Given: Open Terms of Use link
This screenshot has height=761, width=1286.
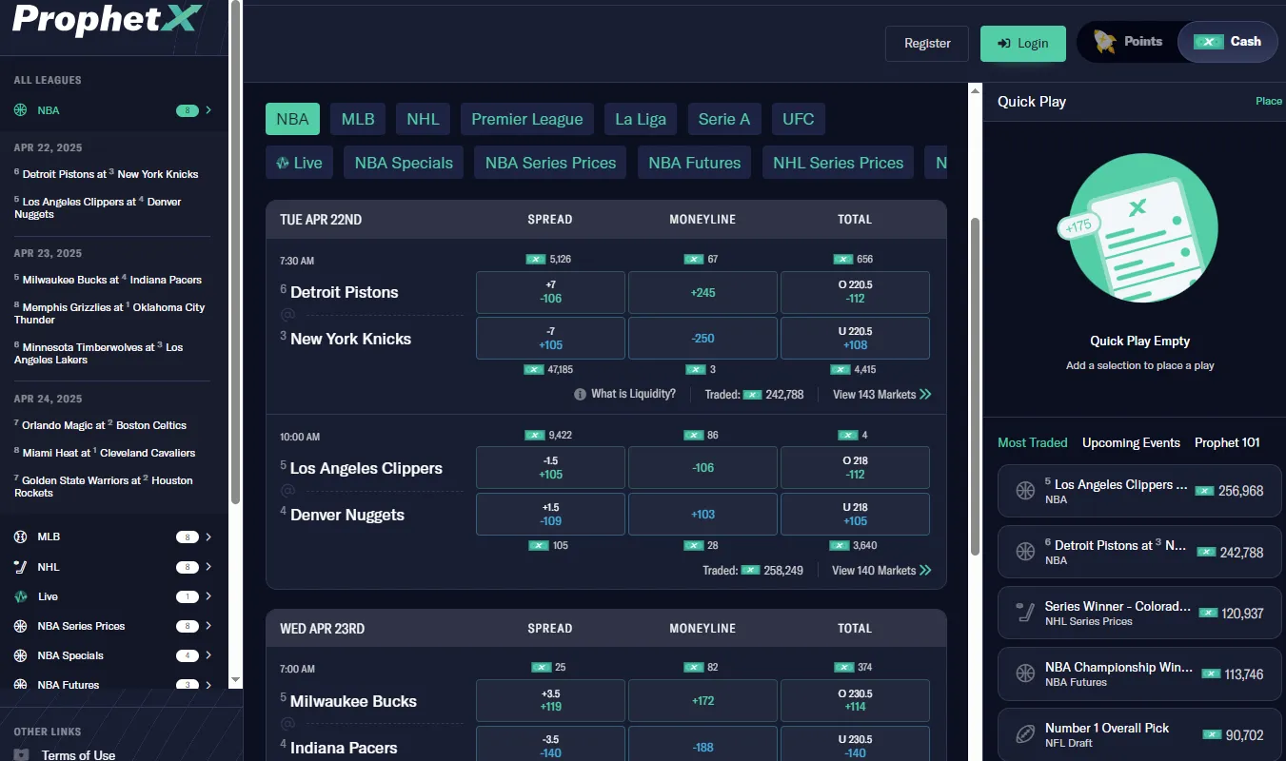Looking at the screenshot, I should [78, 755].
